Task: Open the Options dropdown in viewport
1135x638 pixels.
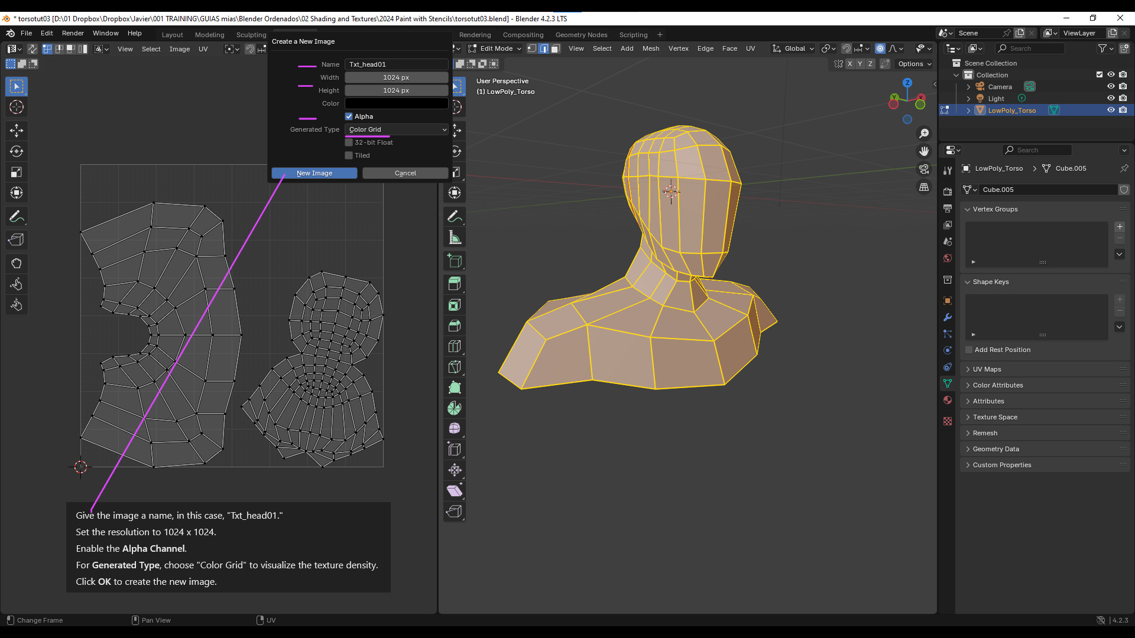Action: point(914,64)
